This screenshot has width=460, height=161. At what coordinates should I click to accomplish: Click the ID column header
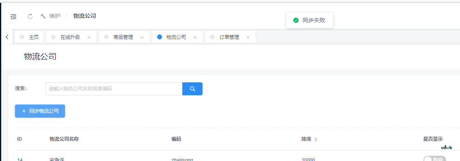19,139
